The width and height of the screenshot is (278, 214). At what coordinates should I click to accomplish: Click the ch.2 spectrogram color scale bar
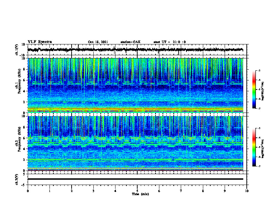click(x=254, y=147)
